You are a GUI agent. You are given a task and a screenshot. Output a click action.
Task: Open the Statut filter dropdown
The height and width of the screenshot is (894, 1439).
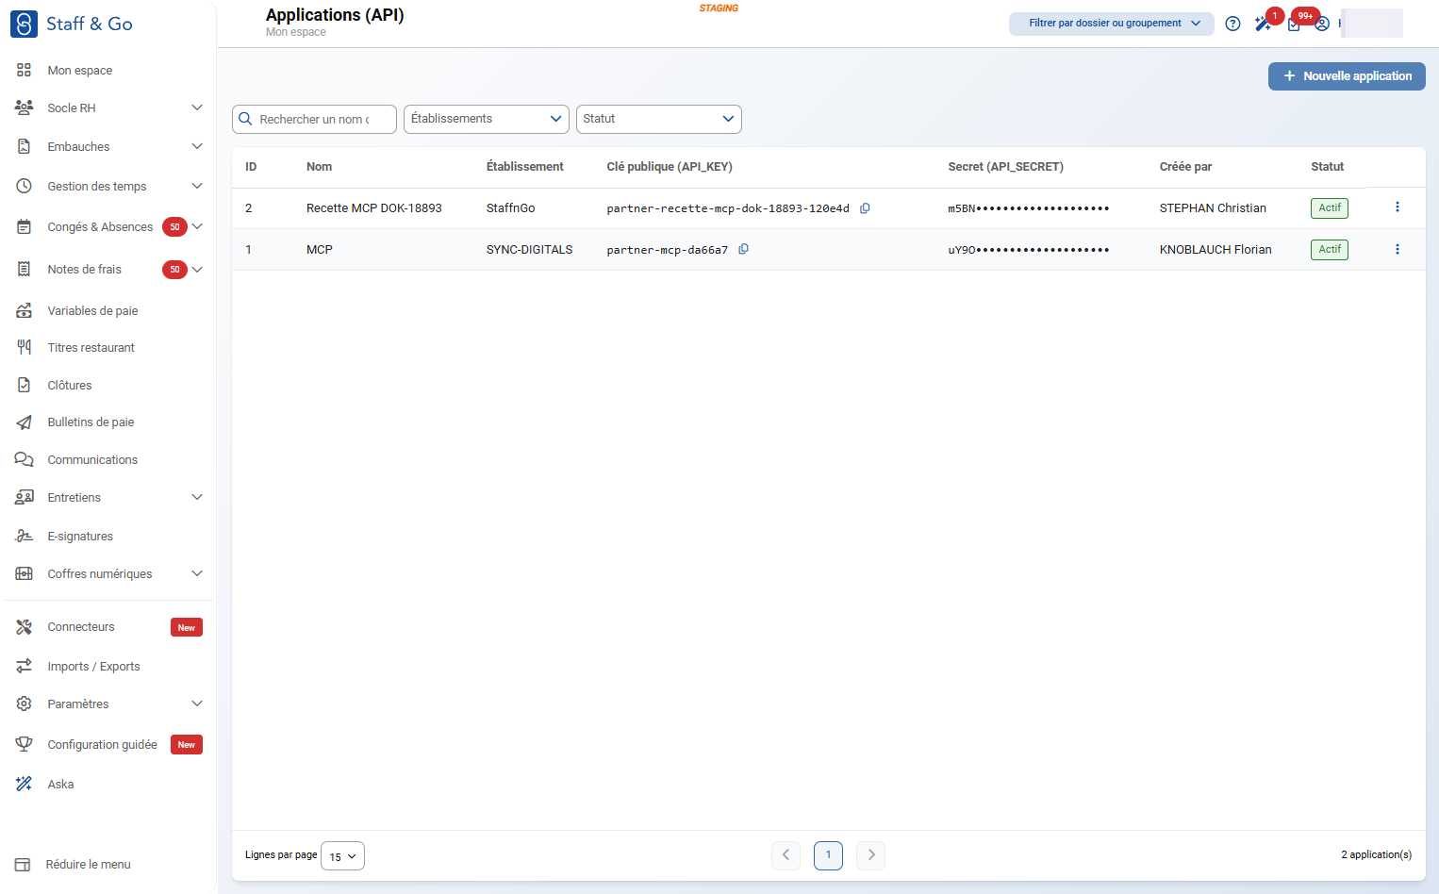click(659, 119)
